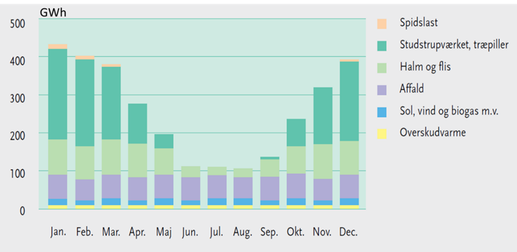Click the 'Aug.' month label
The width and height of the screenshot is (517, 252).
tap(243, 232)
